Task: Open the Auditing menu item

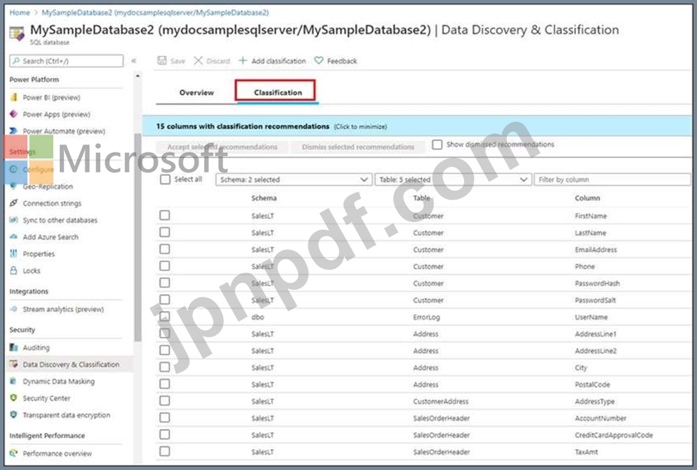Action: point(36,347)
